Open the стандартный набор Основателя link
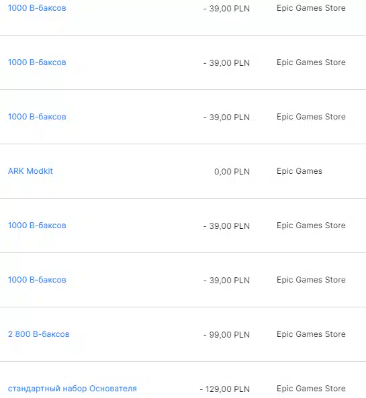This screenshot has width=366, height=398. pos(73,389)
